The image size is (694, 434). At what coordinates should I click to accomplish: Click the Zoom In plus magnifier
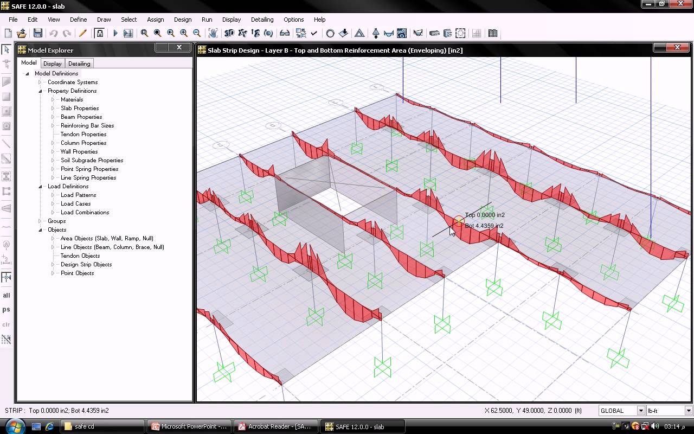[x=184, y=33]
